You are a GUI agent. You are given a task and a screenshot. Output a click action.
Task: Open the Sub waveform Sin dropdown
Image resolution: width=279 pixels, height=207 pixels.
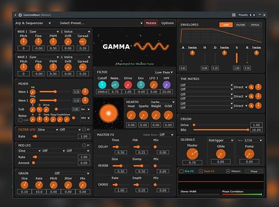85,109
